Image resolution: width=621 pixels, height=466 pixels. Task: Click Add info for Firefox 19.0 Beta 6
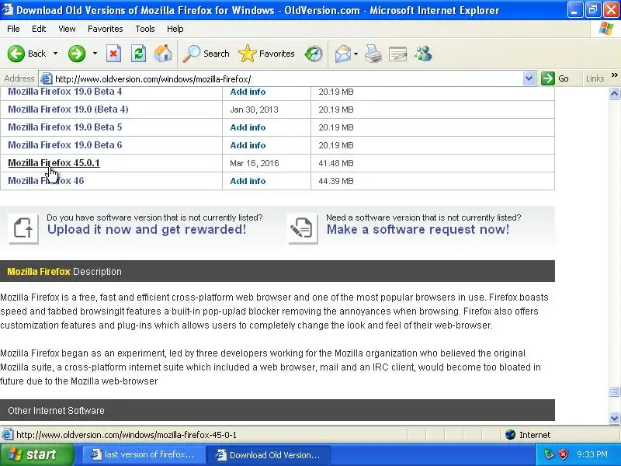248,145
